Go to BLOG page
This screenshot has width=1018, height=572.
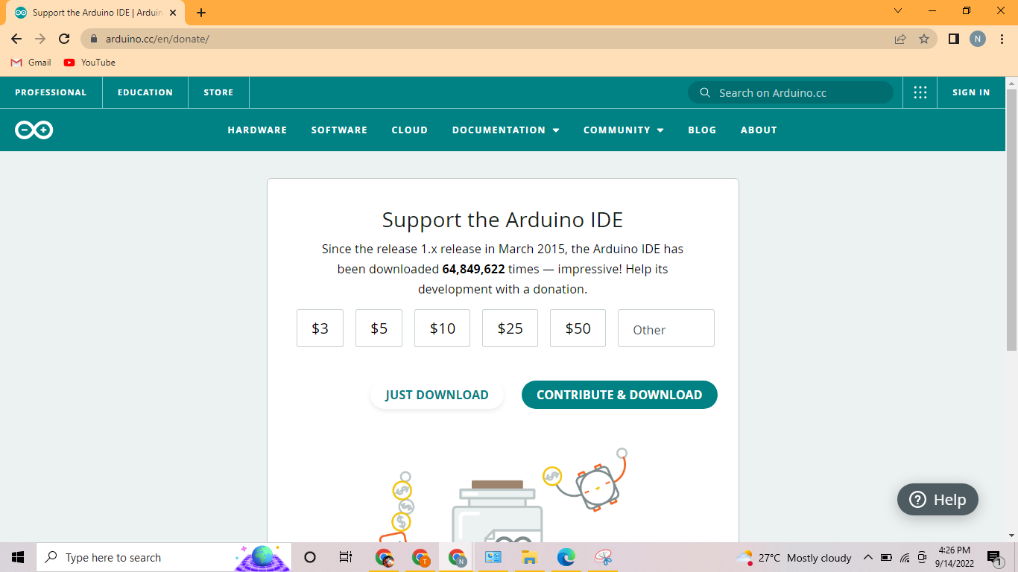point(702,130)
